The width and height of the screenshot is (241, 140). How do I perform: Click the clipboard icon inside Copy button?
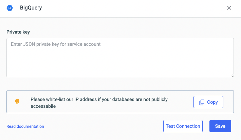(202, 102)
